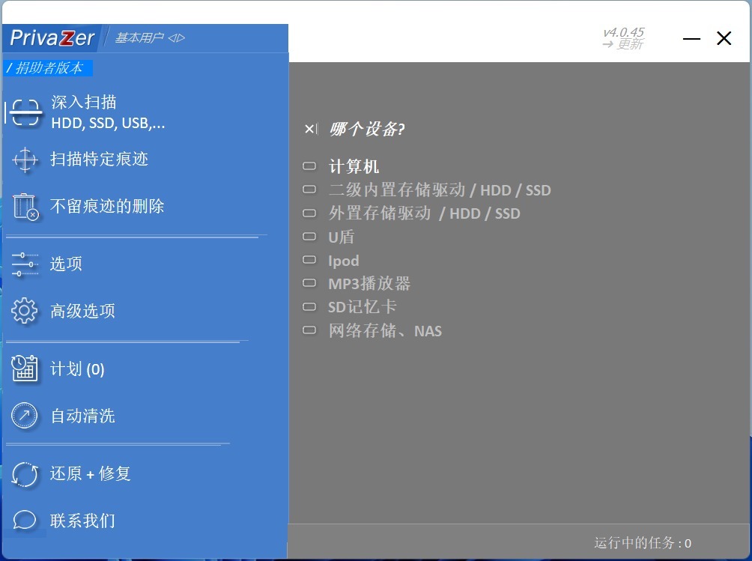This screenshot has height=561, width=752.
Task: Click the deep scan icon (深入扫描)
Action: [25, 113]
